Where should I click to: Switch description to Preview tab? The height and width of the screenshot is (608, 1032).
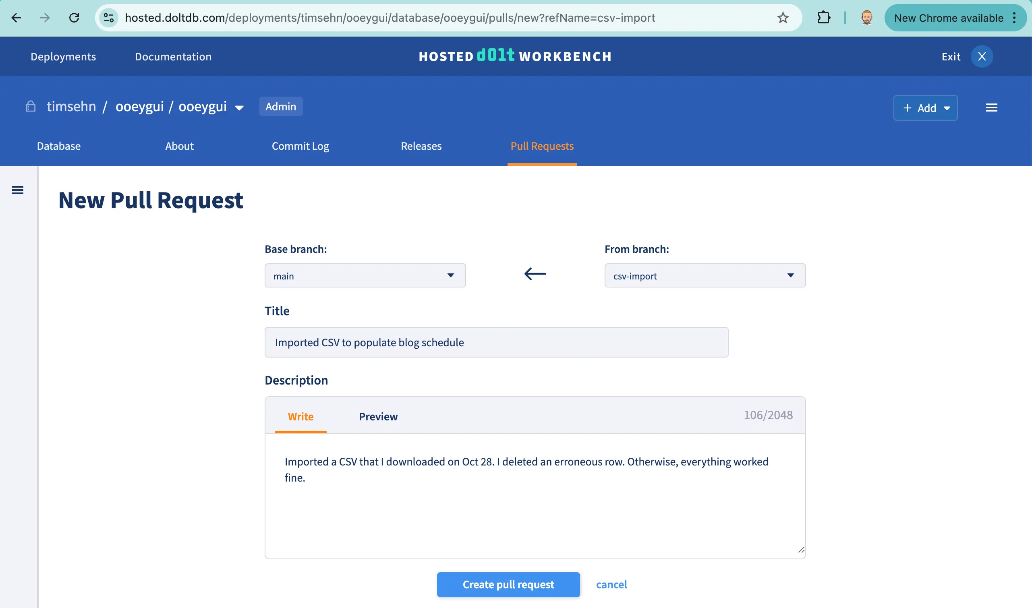[378, 416]
